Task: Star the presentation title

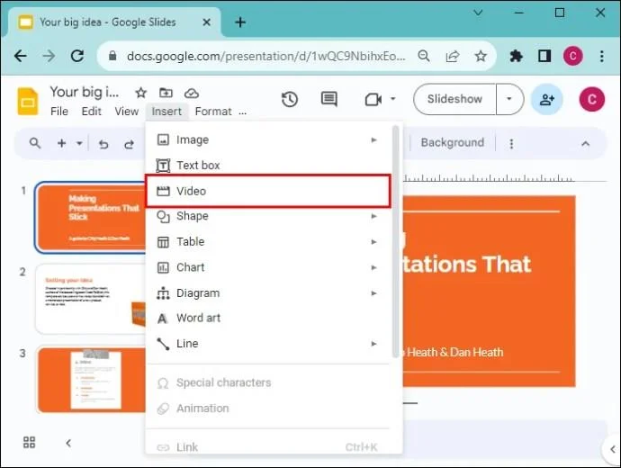Action: (140, 93)
